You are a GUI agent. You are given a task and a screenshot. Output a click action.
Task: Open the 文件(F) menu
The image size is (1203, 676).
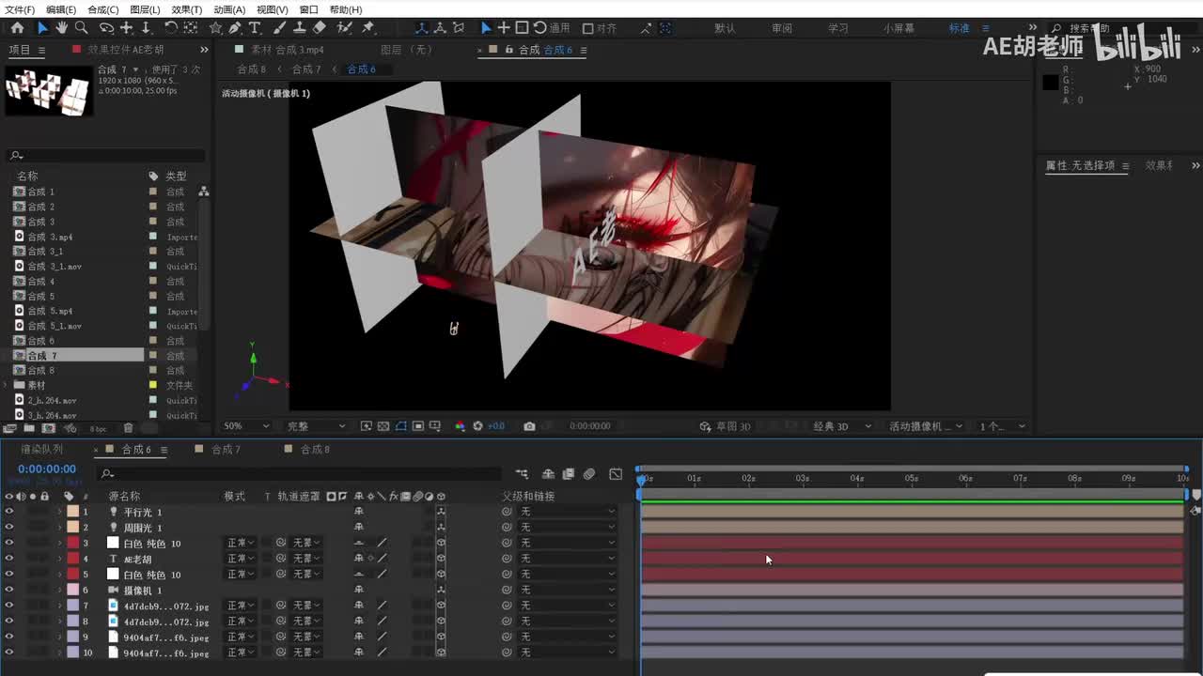[20, 9]
